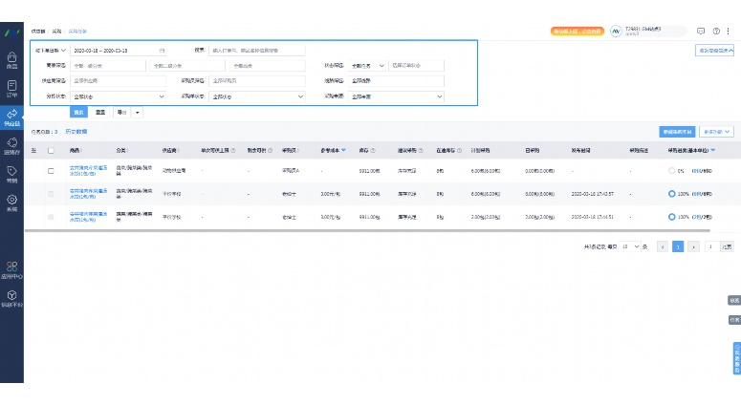The width and height of the screenshot is (741, 405).
Task: Click the horizontal scrollbar below the table
Action: click(x=367, y=231)
